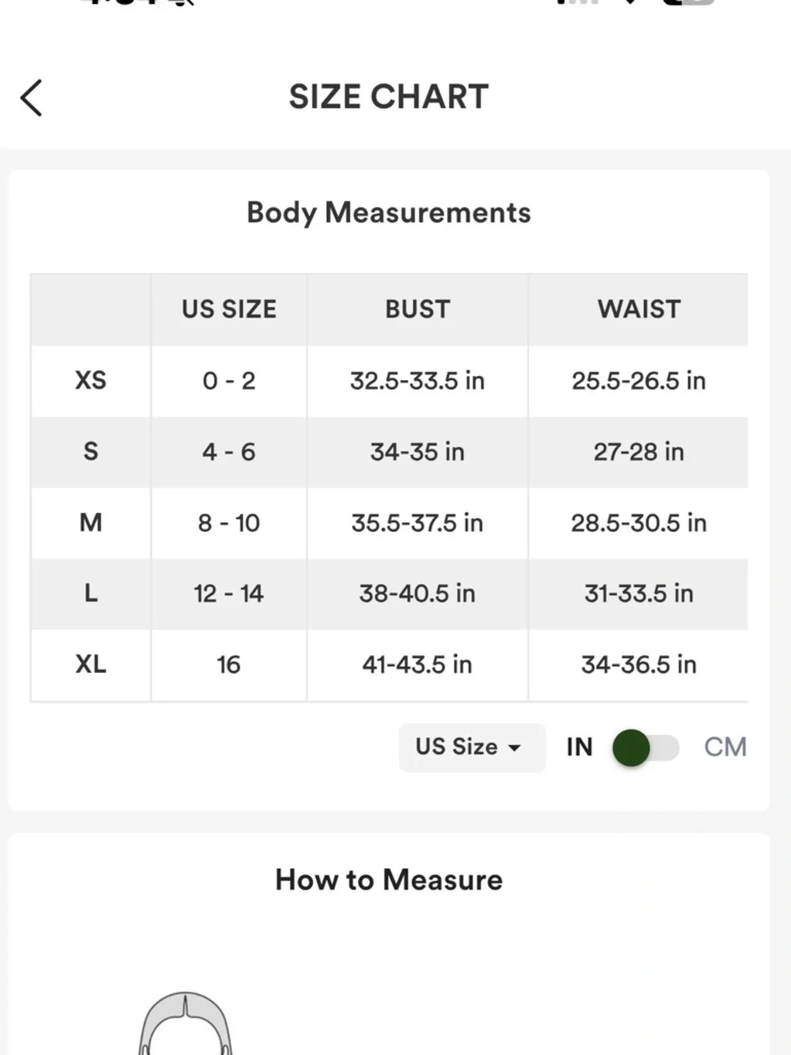Click the 35.5-37.5 in bust cell

click(417, 523)
